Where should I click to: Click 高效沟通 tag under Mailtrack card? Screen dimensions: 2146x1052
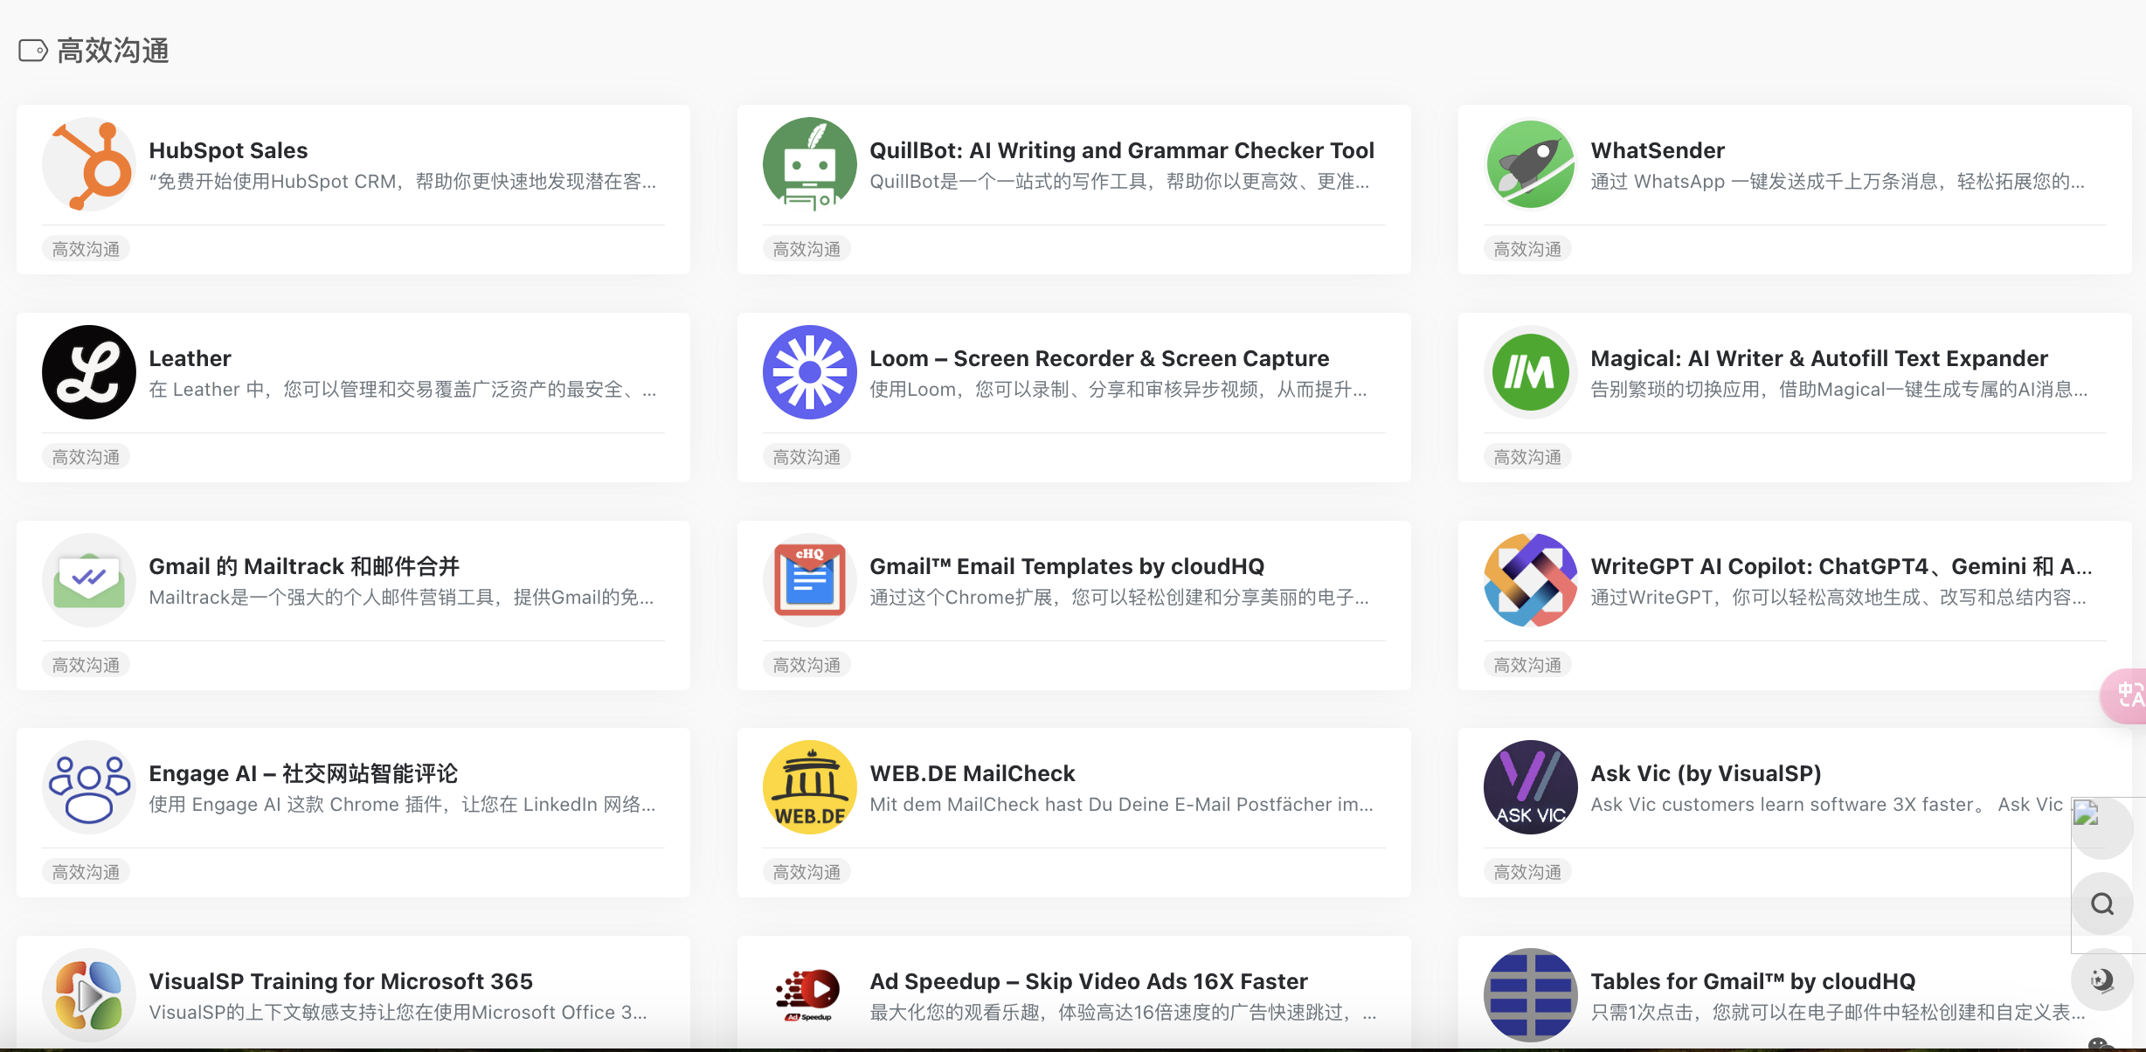[86, 665]
